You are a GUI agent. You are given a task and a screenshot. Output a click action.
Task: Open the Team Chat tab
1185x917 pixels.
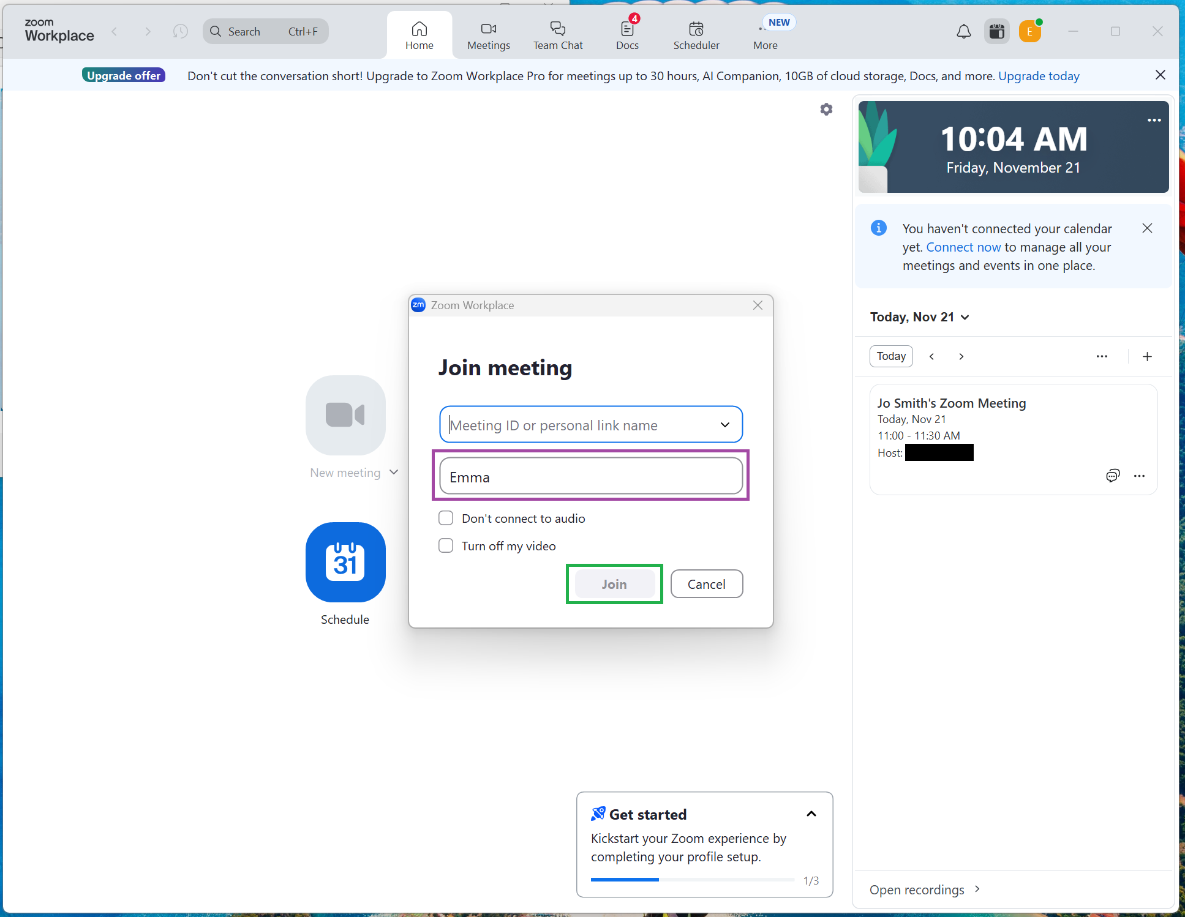(x=558, y=36)
